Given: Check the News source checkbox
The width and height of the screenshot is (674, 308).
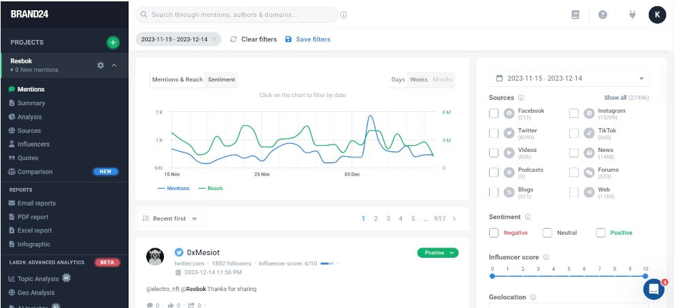Looking at the screenshot, I should [574, 153].
